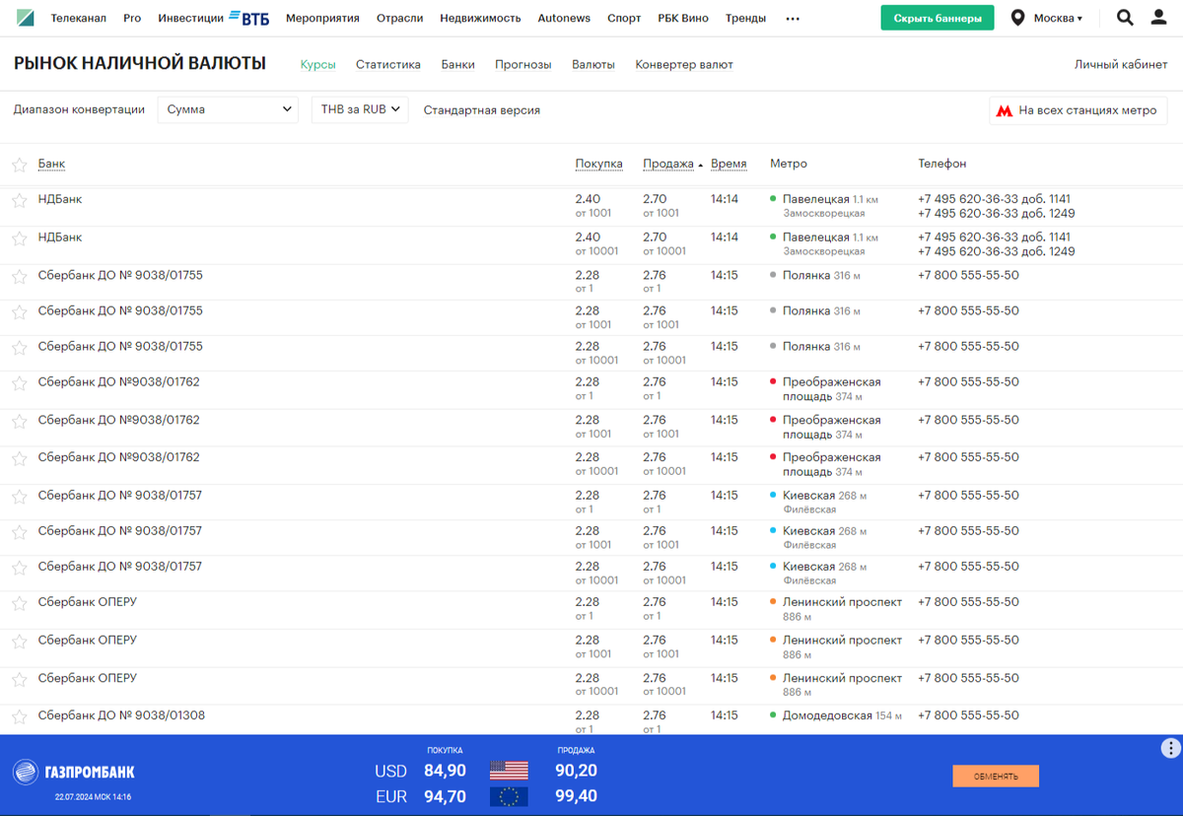Click the US flag in banner
The width and height of the screenshot is (1183, 816).
click(509, 771)
